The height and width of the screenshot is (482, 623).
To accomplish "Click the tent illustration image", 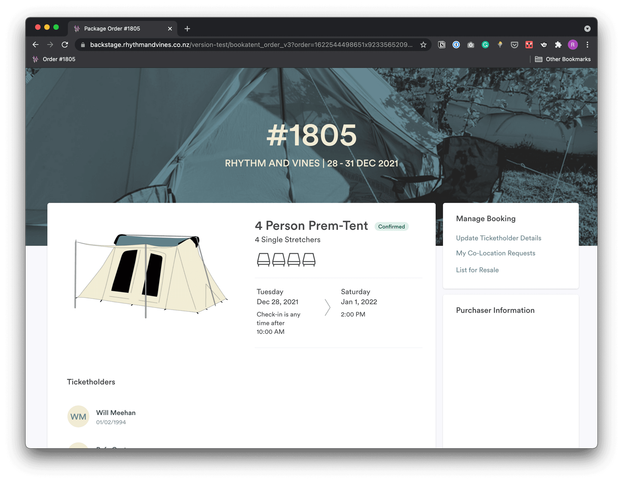I will 151,276.
